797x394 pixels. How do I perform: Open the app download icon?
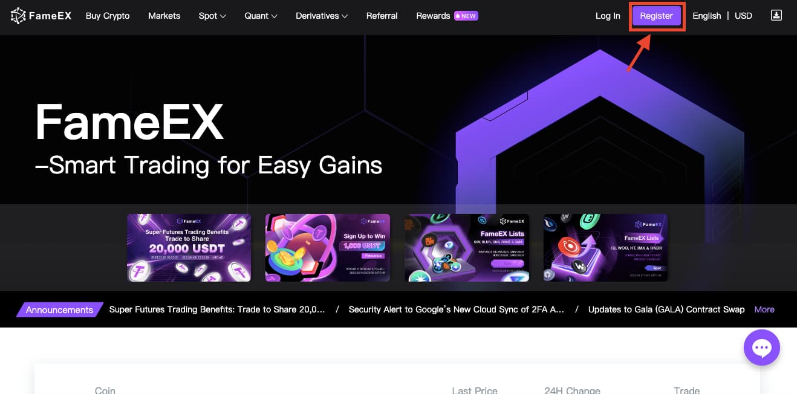[x=776, y=15]
